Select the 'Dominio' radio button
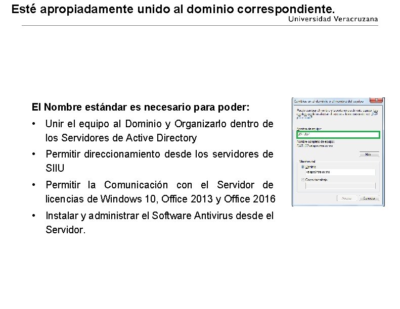 [x=302, y=167]
